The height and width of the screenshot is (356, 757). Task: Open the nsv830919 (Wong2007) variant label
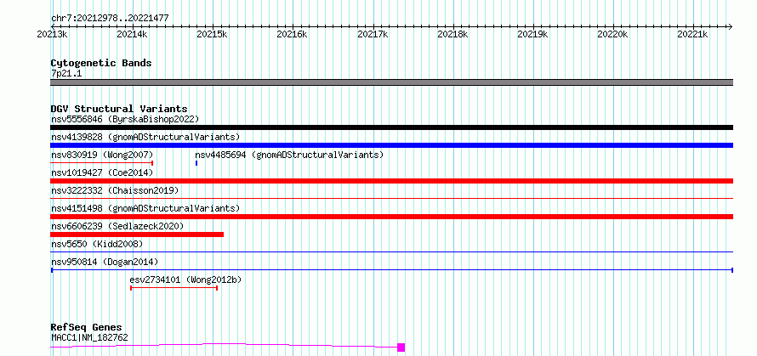pos(102,155)
